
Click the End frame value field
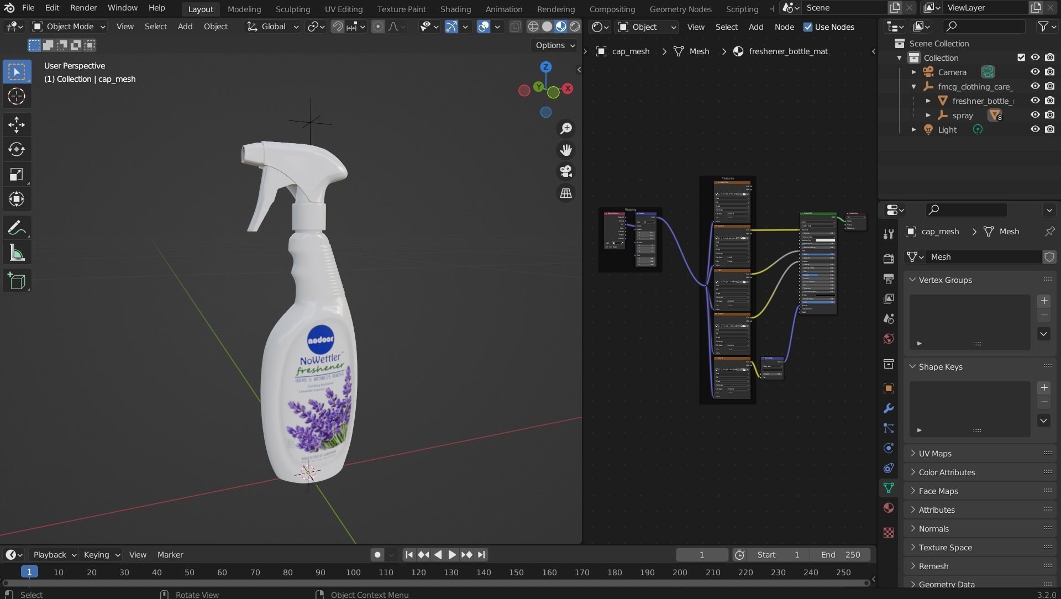click(x=841, y=555)
